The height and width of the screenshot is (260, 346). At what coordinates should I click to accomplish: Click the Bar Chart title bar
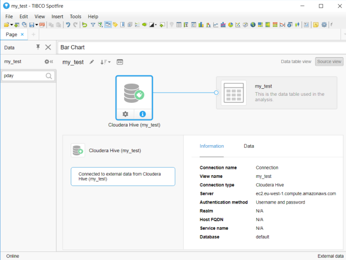tap(202, 47)
